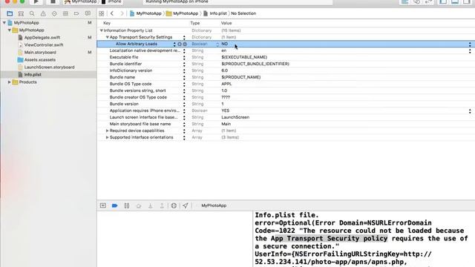Click the Step Out debug icon

click(162, 205)
